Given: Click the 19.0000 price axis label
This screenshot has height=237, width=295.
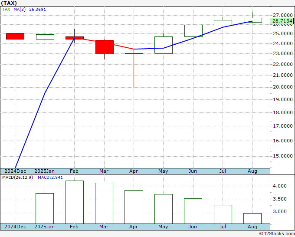Looking at the screenshot, I should click(x=282, y=99).
